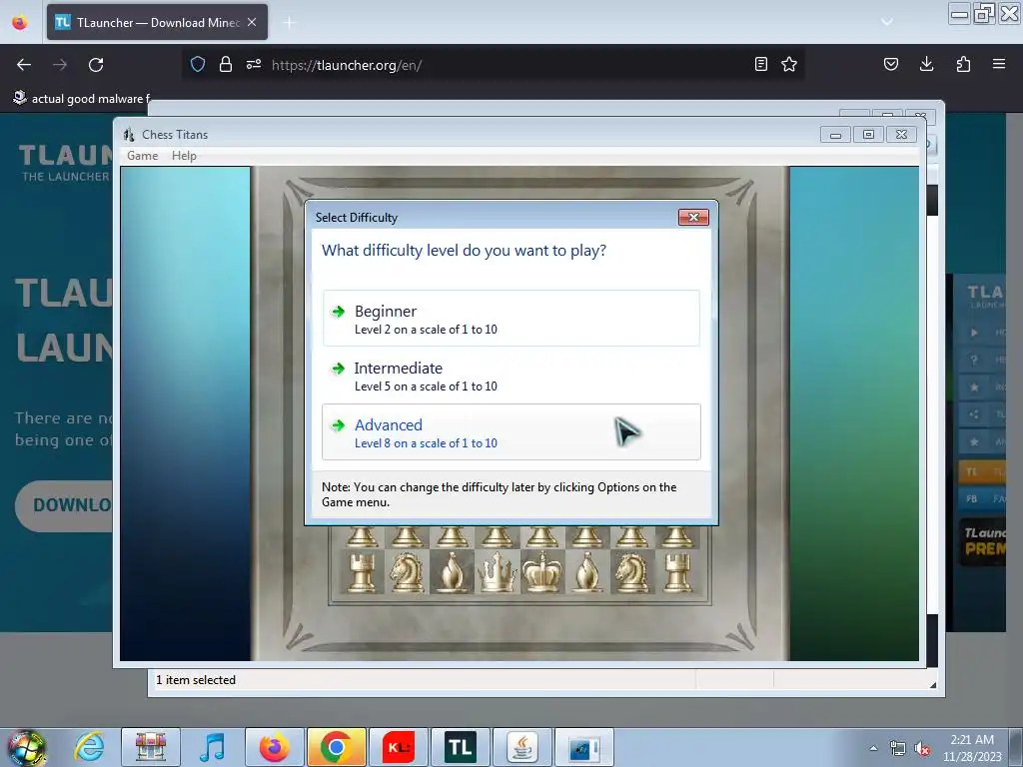
Task: Open the Java taskbar application
Action: tap(521, 747)
